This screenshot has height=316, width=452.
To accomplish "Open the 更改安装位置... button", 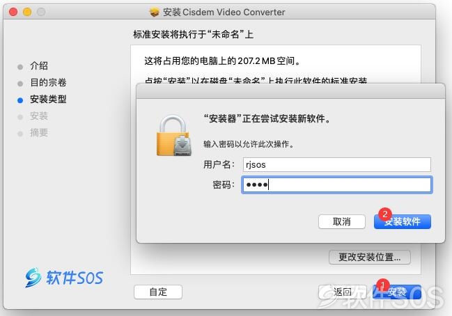I will pyautogui.click(x=370, y=257).
